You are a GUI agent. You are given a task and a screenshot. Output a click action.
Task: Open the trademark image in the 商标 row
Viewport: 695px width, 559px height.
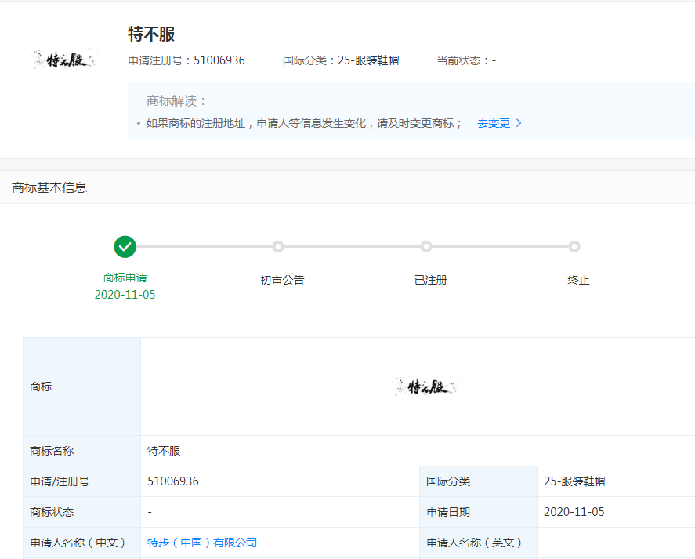[x=424, y=386]
